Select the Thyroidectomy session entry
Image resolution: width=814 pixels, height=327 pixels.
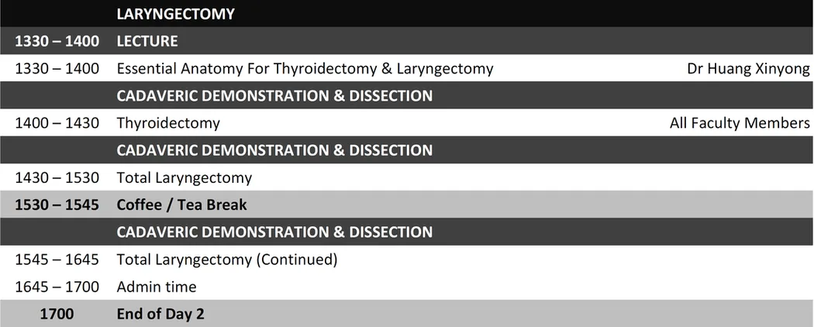click(x=168, y=123)
